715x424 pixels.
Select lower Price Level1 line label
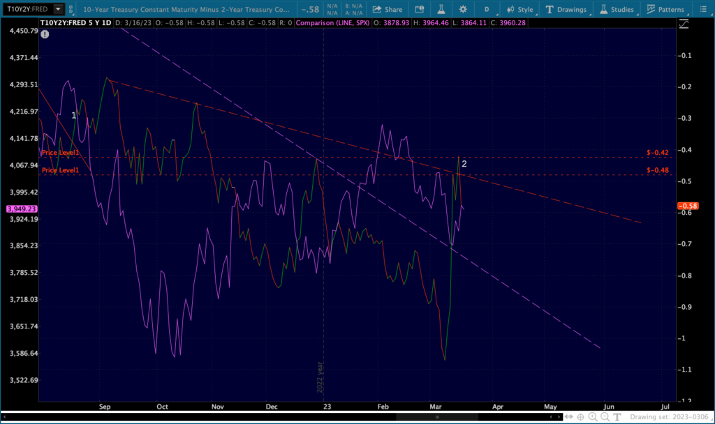point(60,170)
